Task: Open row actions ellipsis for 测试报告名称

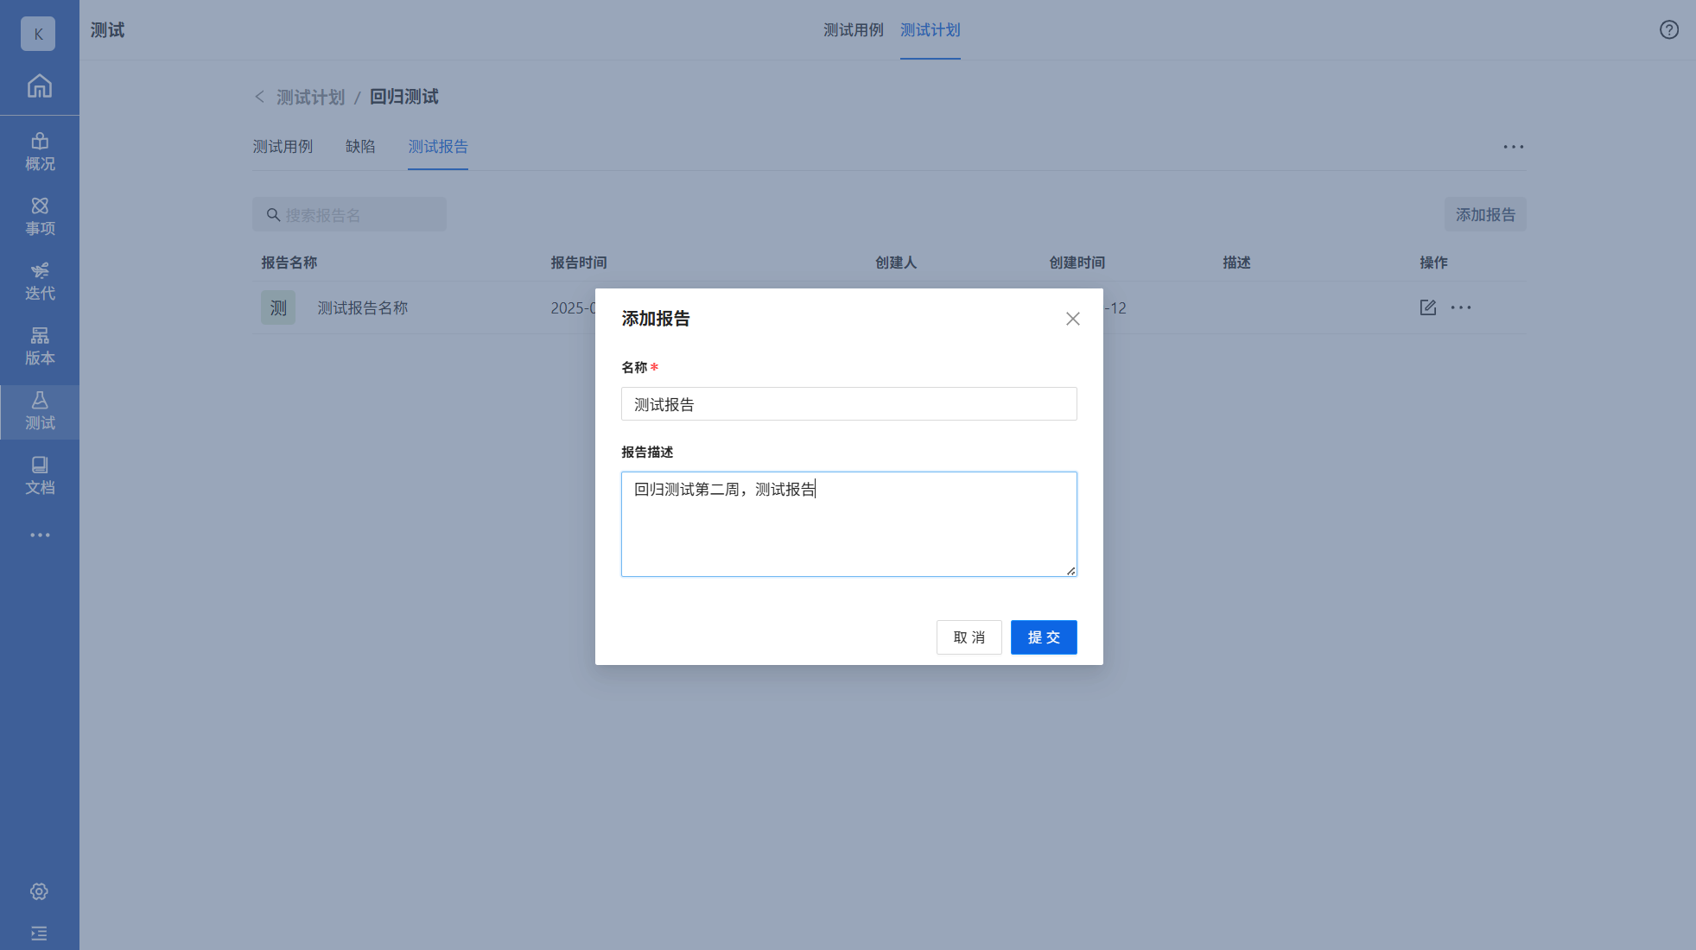Action: (x=1461, y=307)
